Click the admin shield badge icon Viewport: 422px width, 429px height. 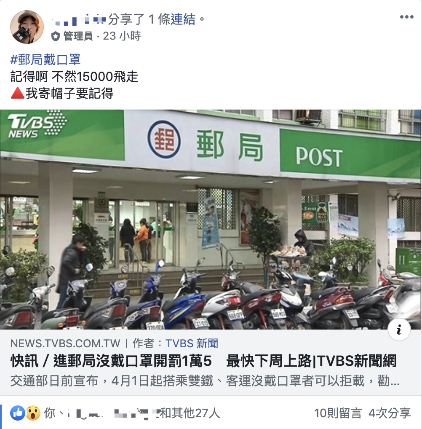pyautogui.click(x=56, y=36)
